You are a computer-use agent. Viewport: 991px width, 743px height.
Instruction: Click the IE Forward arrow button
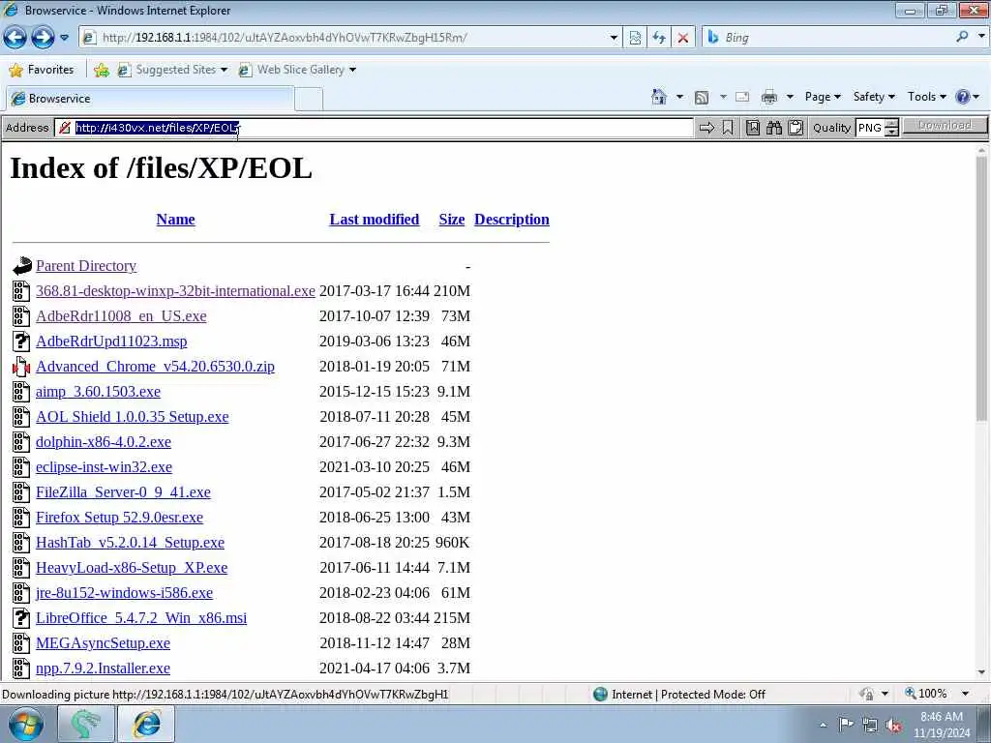click(43, 38)
